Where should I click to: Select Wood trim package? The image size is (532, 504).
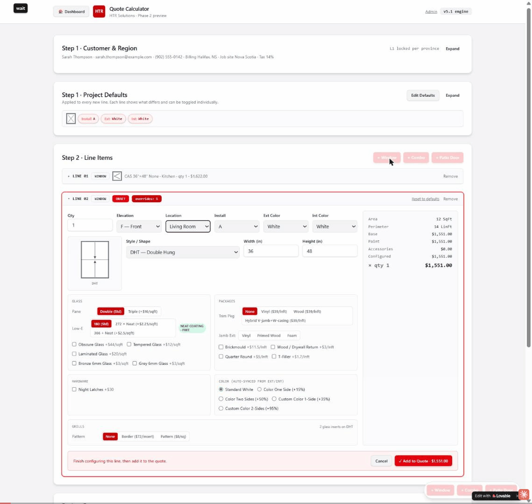307,312
